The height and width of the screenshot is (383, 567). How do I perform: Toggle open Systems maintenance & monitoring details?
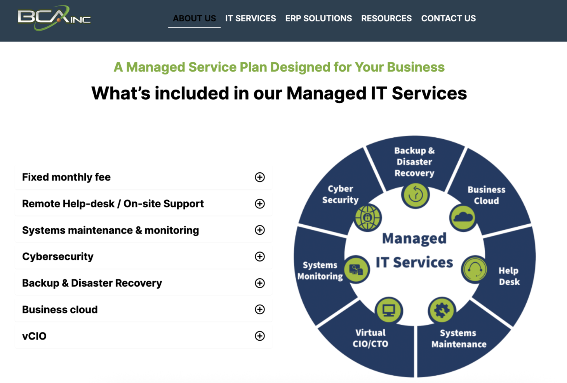tap(259, 230)
